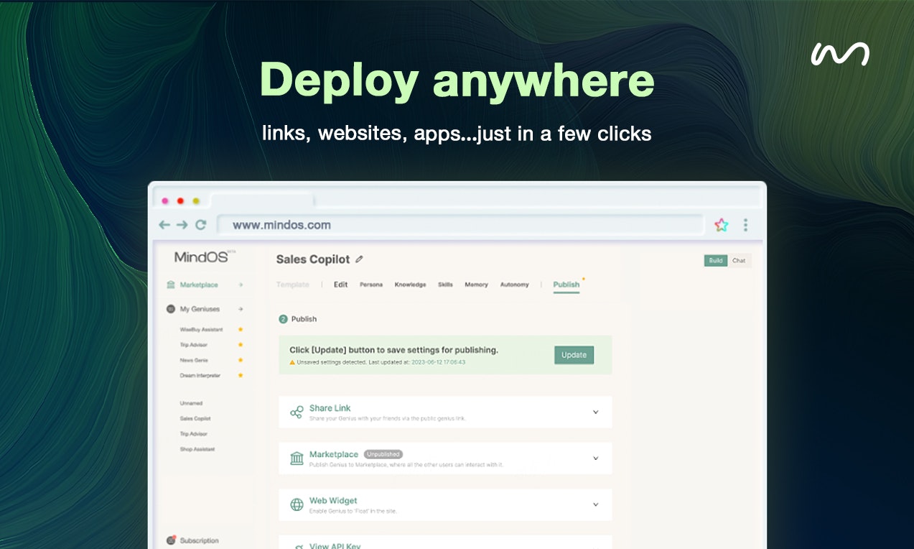
Task: Open the Memory tab
Action: click(476, 285)
